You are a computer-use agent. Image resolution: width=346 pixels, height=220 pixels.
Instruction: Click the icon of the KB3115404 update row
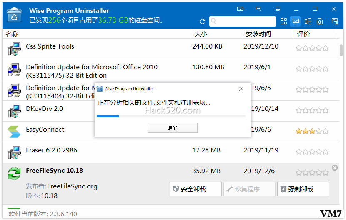click(x=14, y=90)
